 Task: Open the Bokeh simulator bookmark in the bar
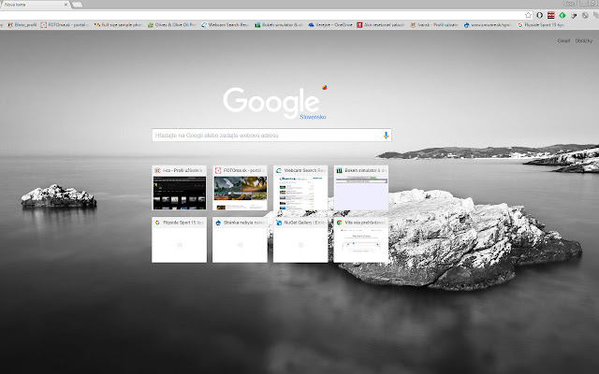[279, 25]
